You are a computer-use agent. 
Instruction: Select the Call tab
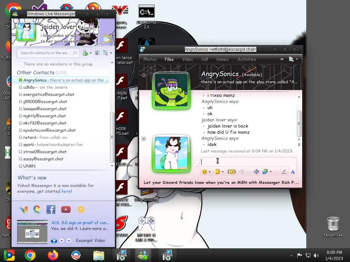204,59
